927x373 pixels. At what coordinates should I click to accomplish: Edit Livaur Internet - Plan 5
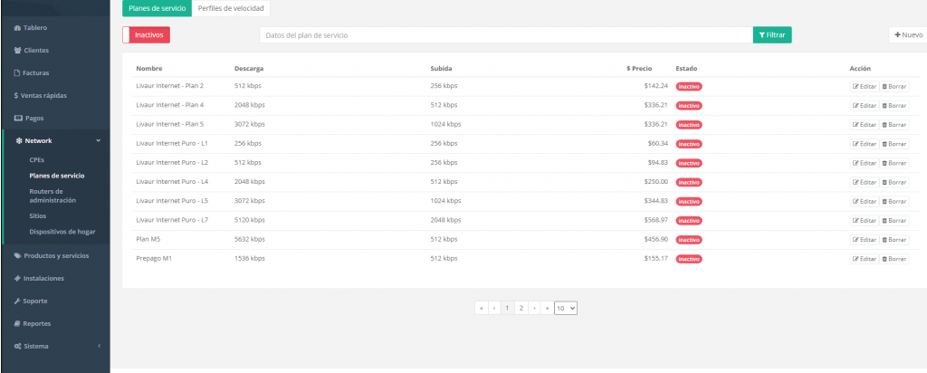tap(865, 125)
